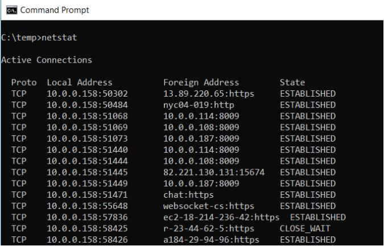Click the Local Address column header

[80, 82]
